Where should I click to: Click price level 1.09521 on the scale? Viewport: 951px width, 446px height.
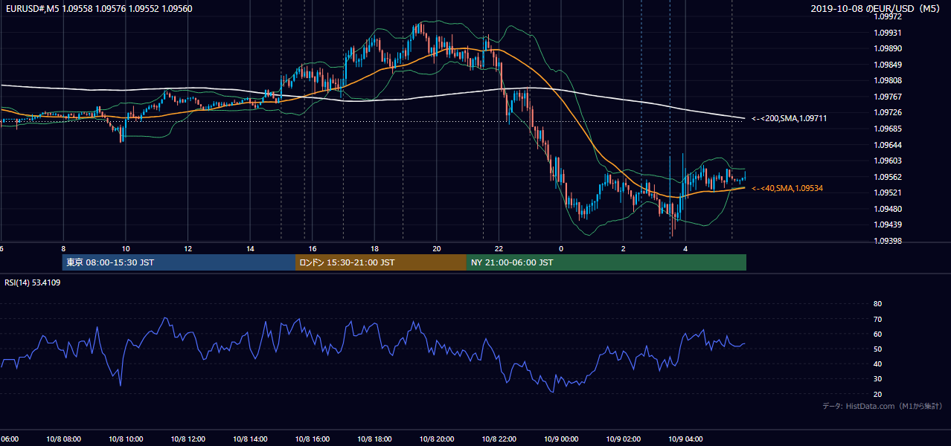888,193
